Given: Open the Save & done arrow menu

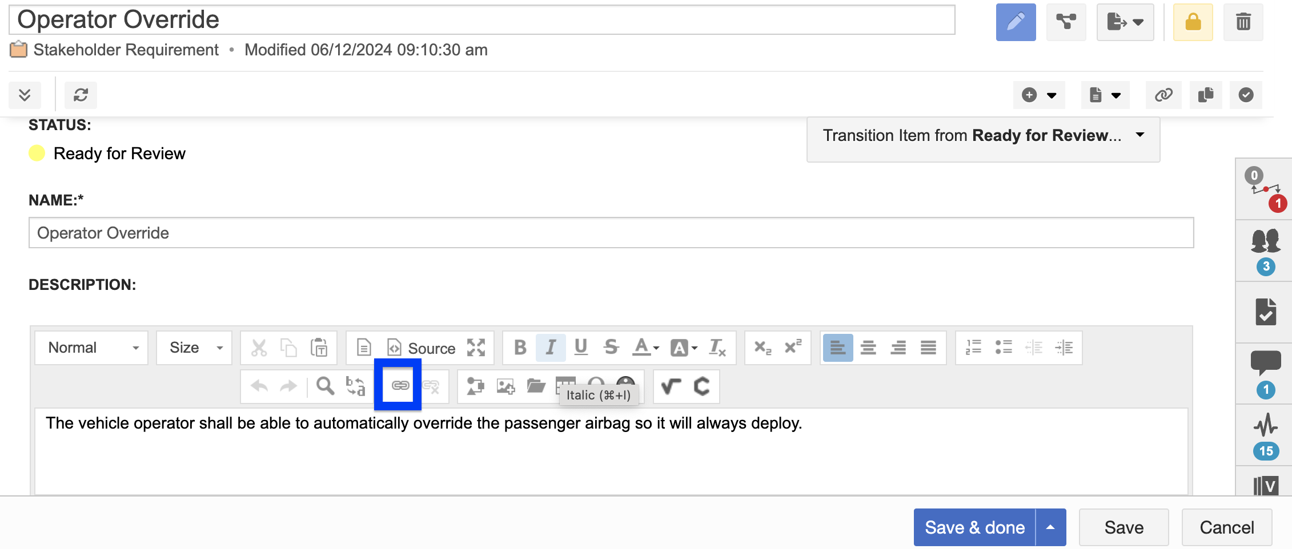Looking at the screenshot, I should coord(1050,527).
